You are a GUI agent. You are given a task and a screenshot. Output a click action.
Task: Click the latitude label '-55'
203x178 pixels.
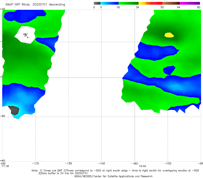(2, 116)
